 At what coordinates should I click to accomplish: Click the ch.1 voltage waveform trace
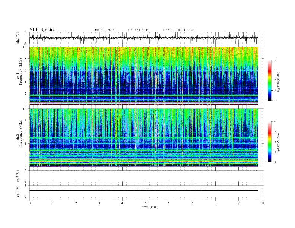pyautogui.click(x=144, y=38)
